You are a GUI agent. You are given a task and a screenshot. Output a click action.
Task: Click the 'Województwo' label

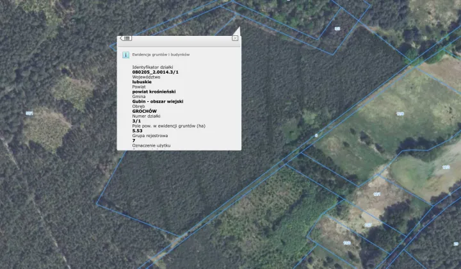146,77
